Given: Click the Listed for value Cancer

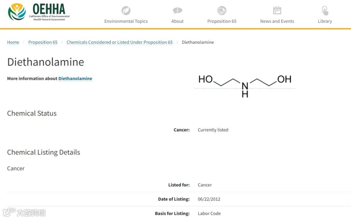Looking at the screenshot, I should click(205, 185).
